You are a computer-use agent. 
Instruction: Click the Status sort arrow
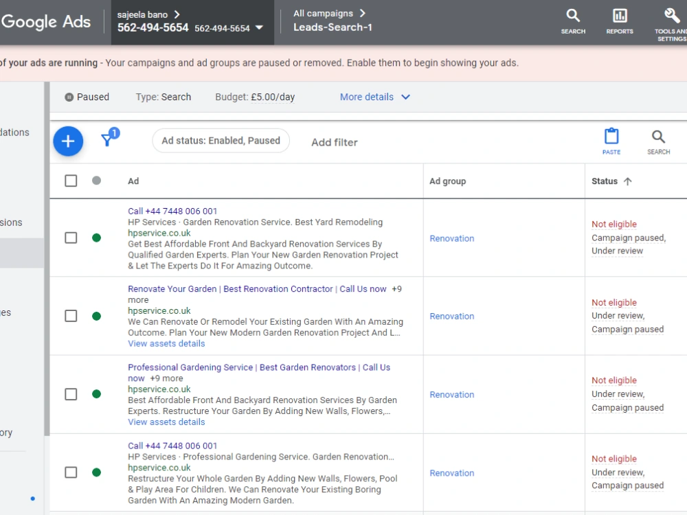627,181
